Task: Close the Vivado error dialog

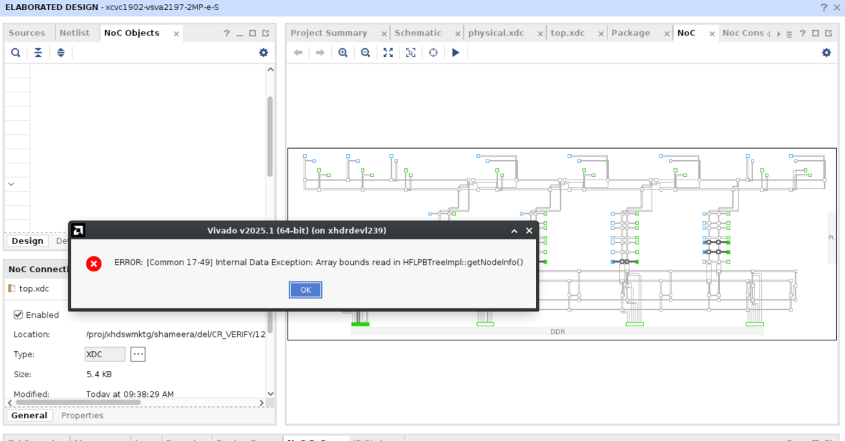Action: 306,290
